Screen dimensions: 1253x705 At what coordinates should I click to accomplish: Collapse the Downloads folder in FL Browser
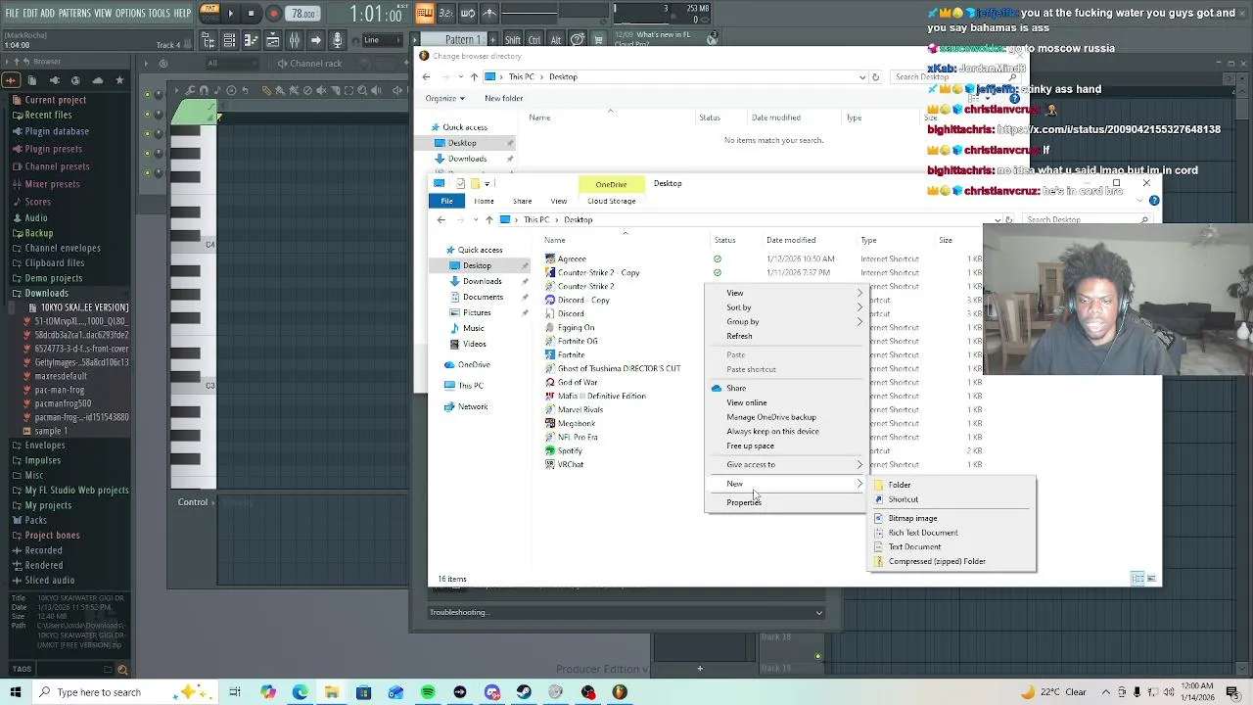coord(47,293)
